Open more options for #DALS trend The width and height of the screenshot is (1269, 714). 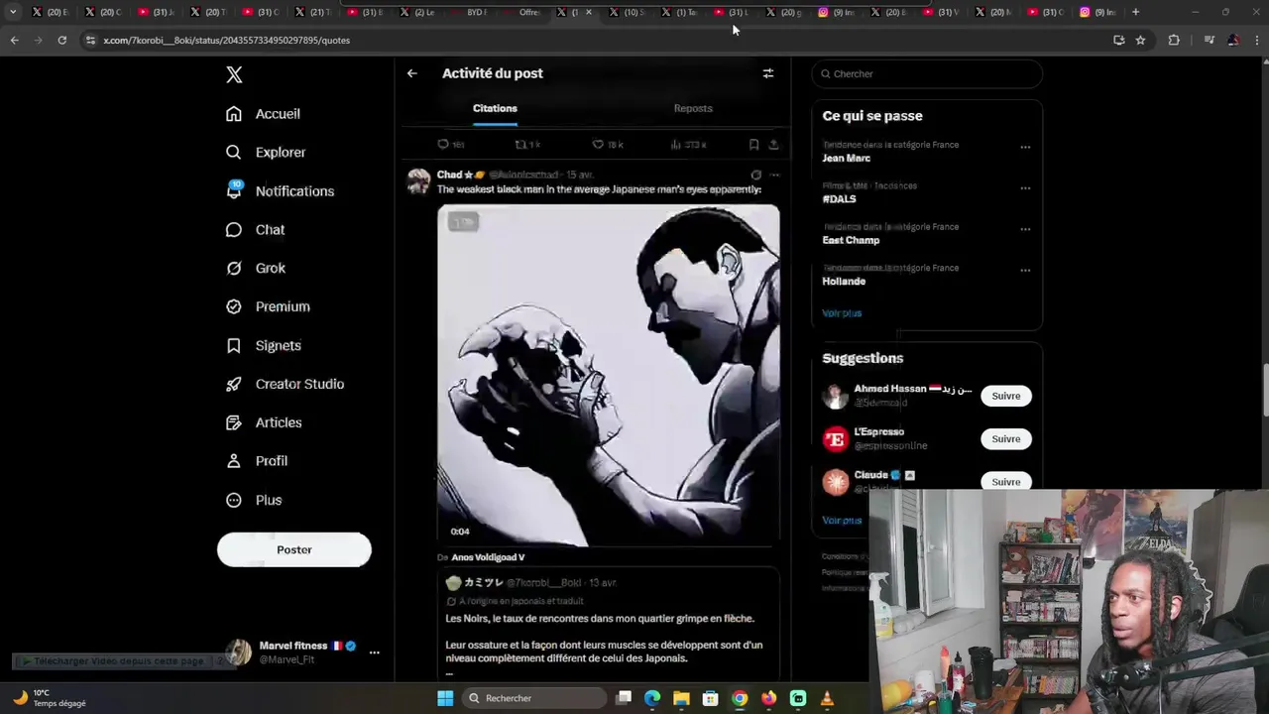click(1025, 187)
